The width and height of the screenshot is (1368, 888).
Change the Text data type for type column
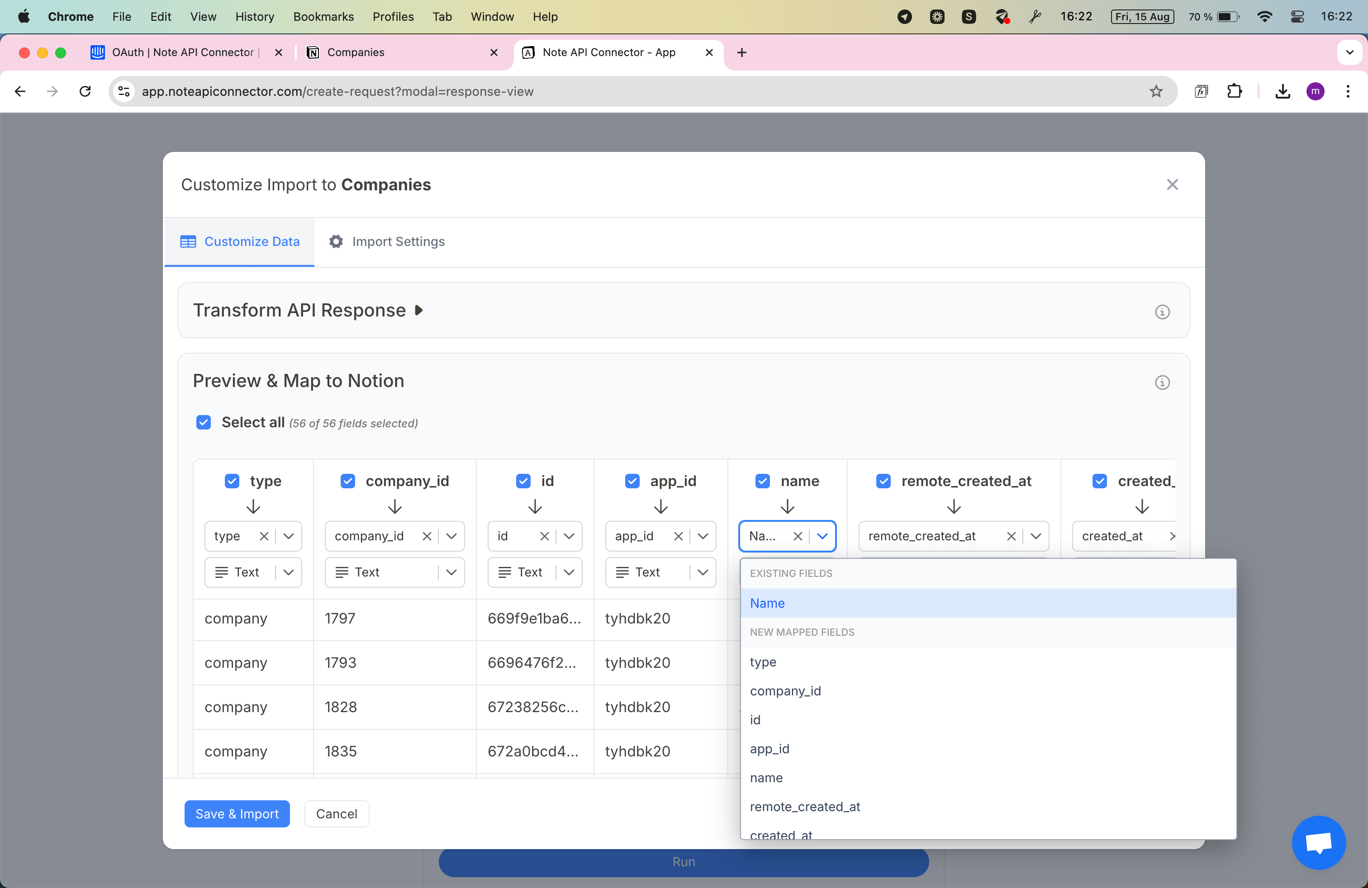click(x=253, y=572)
